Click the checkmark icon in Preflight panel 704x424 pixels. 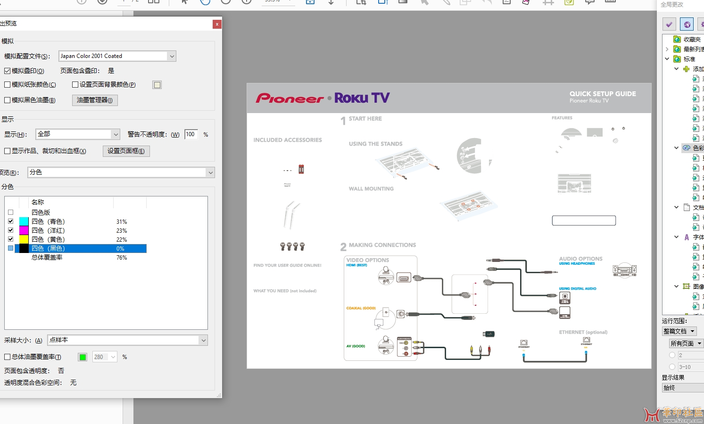point(669,24)
